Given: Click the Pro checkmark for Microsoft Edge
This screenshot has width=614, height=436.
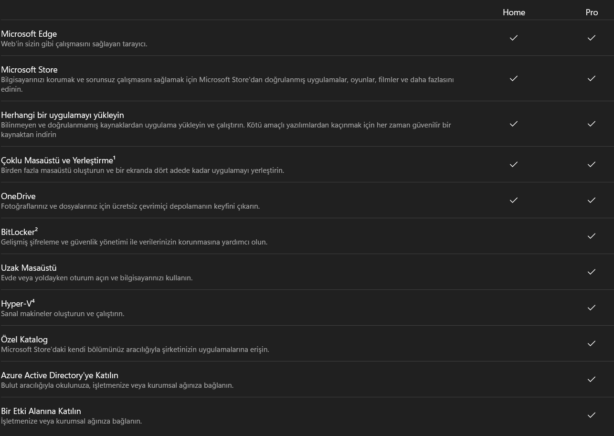Looking at the screenshot, I should [x=592, y=38].
